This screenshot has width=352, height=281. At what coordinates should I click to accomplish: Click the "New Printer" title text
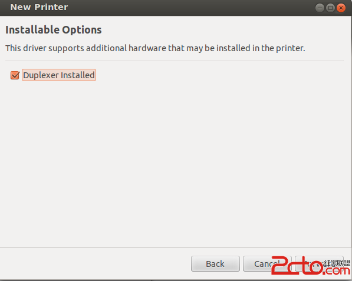(x=39, y=7)
